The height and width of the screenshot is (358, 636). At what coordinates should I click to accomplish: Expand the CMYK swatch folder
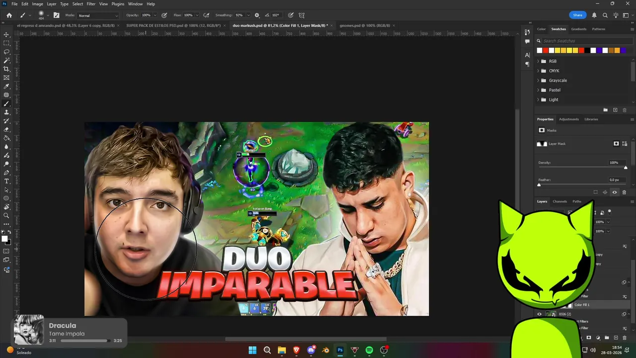pos(538,71)
